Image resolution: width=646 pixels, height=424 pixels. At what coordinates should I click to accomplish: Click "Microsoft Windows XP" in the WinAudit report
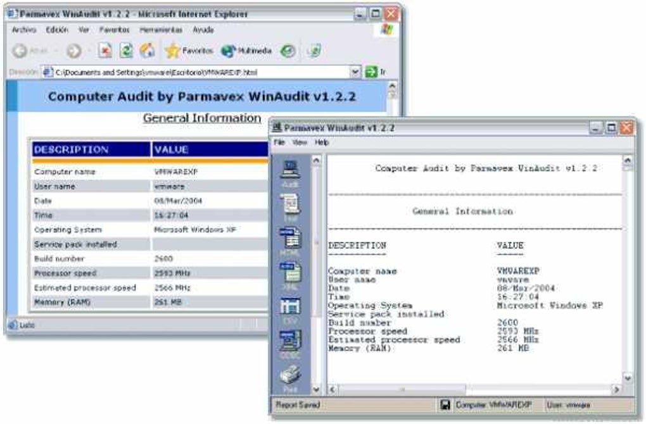[550, 306]
